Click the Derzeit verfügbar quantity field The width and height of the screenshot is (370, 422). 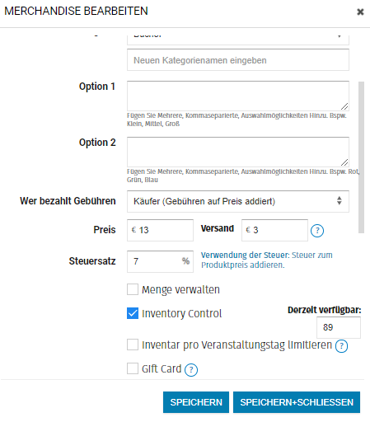click(x=339, y=327)
